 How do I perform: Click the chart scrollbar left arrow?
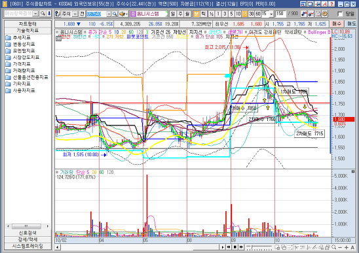coord(58,247)
